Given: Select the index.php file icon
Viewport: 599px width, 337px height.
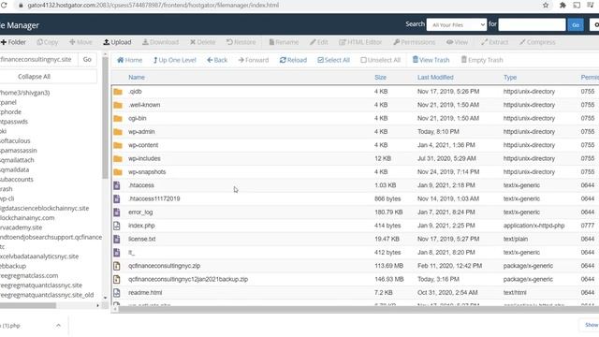Looking at the screenshot, I should pos(117,226).
